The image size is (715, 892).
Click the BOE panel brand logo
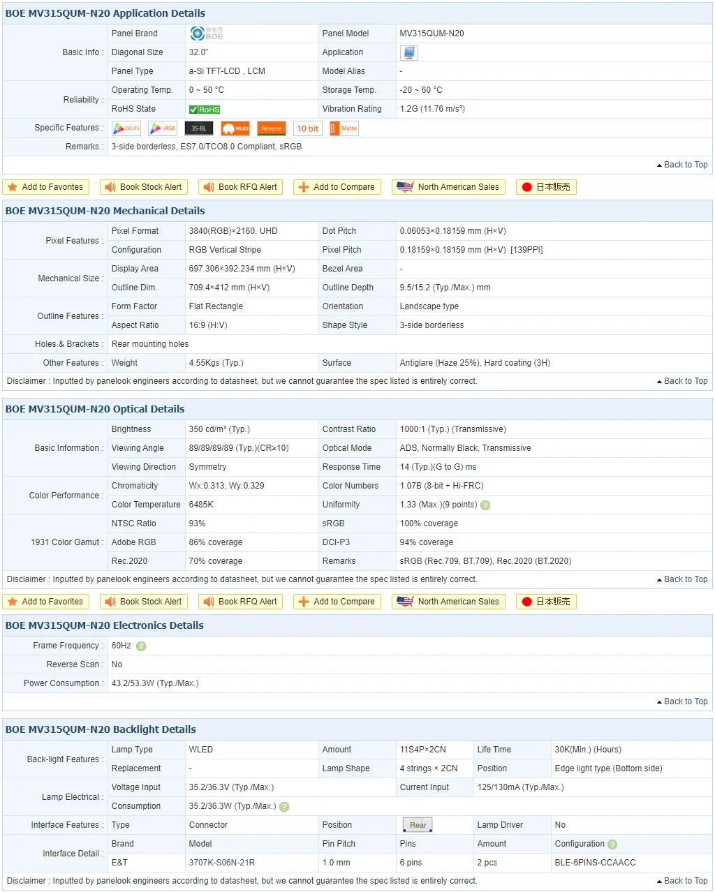(206, 33)
